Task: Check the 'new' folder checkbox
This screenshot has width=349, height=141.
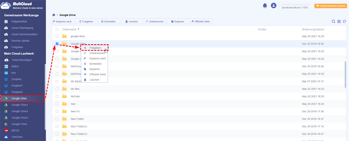Action: (57, 104)
